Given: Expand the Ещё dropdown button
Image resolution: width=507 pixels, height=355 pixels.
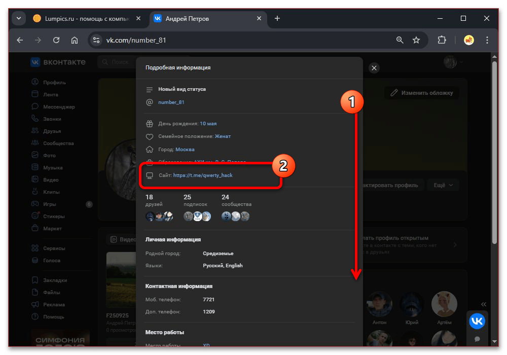Looking at the screenshot, I should coord(443,185).
